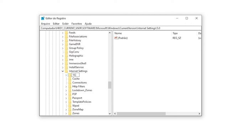This screenshot has height=128, width=228.
Task: Expand the ime key
Action: 63,60
